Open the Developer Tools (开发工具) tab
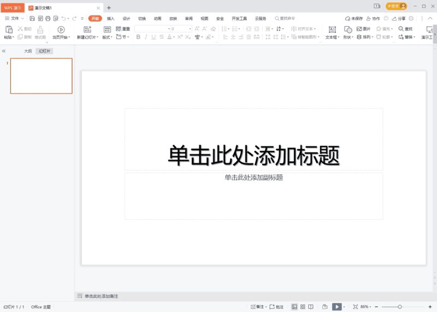 tap(239, 19)
